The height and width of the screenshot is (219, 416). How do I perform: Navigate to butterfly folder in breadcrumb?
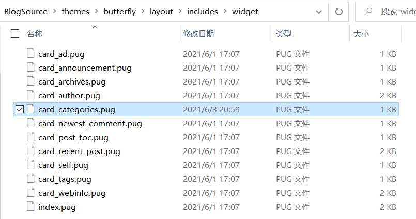click(x=119, y=12)
